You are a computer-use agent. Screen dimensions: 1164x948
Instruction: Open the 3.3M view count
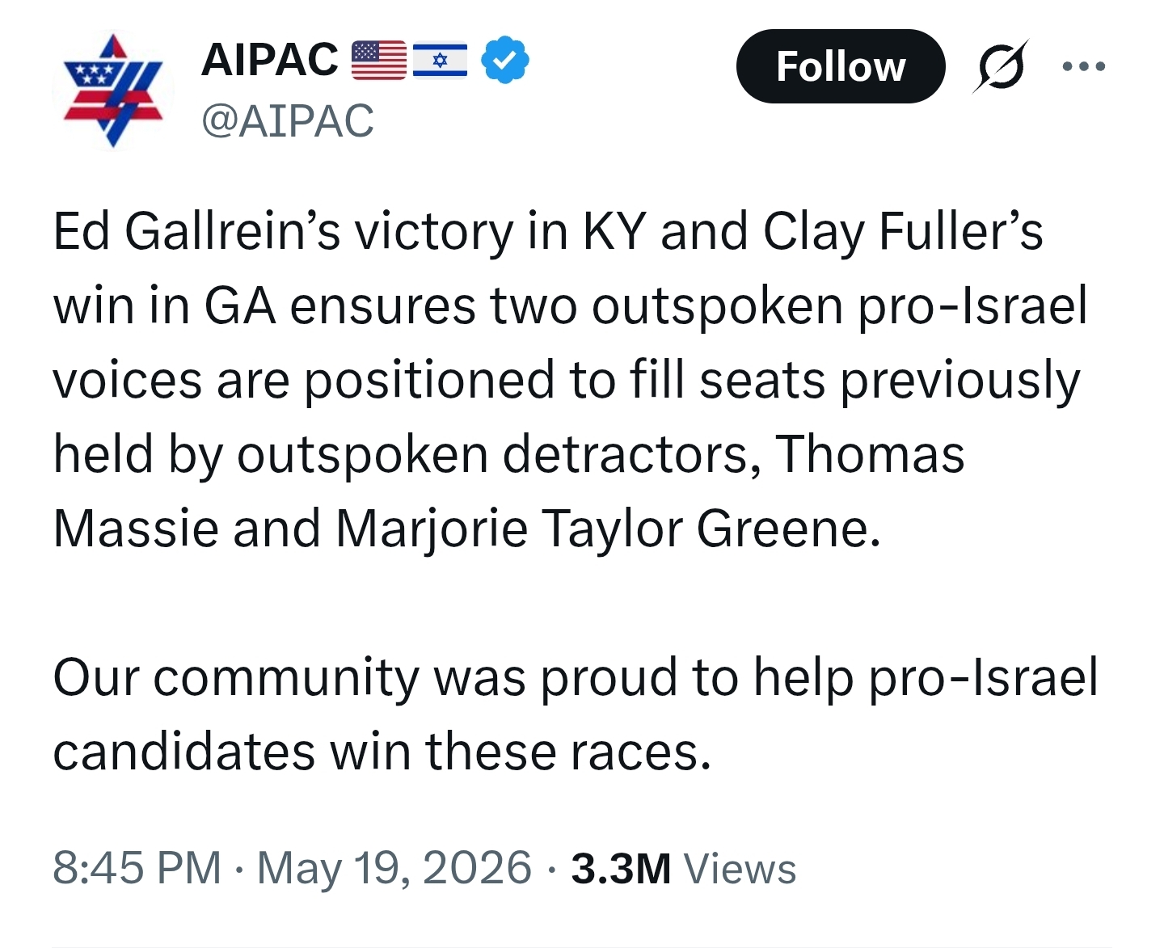[621, 869]
